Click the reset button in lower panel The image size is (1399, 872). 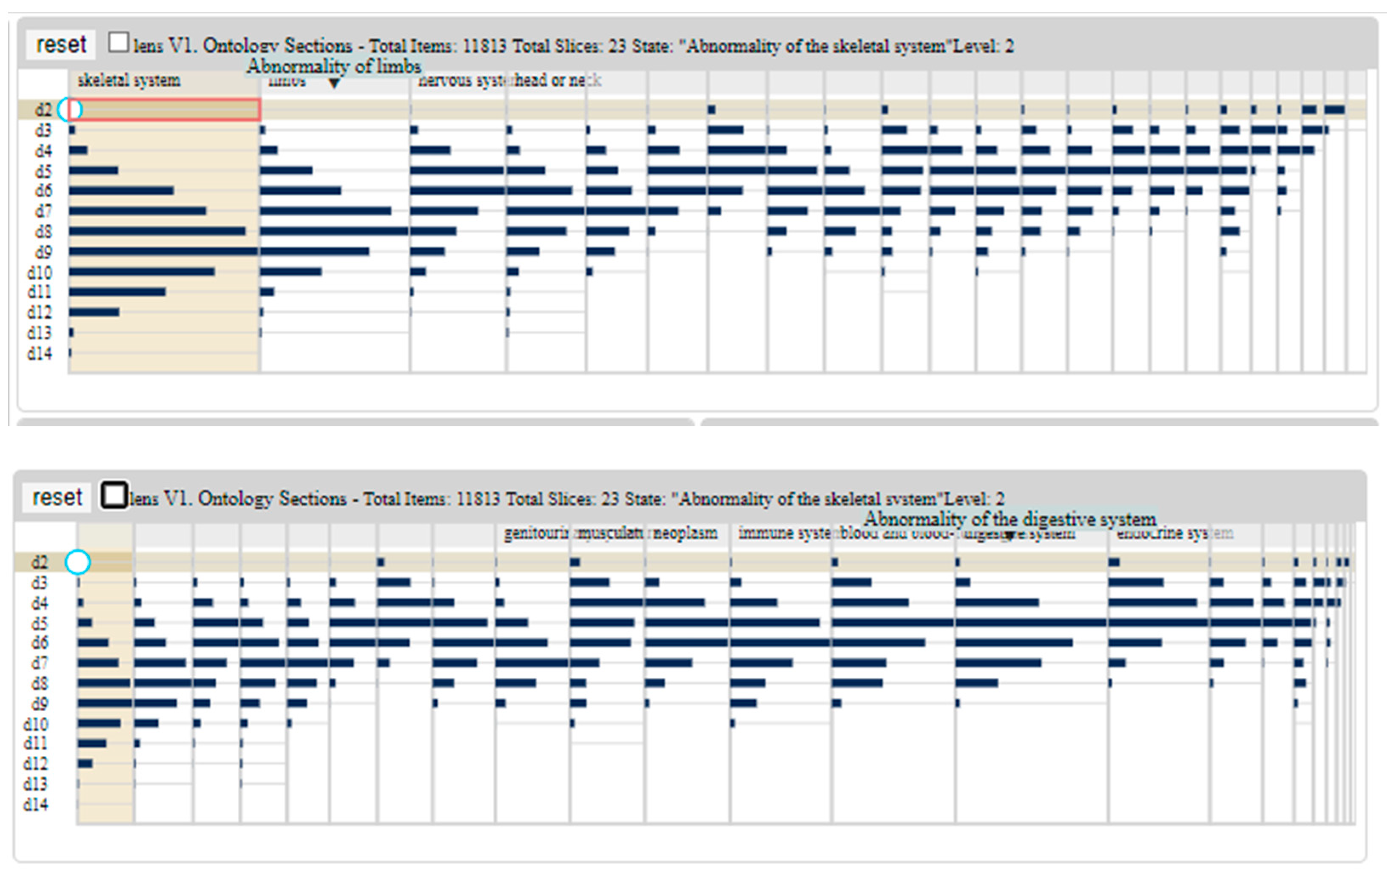coord(57,497)
